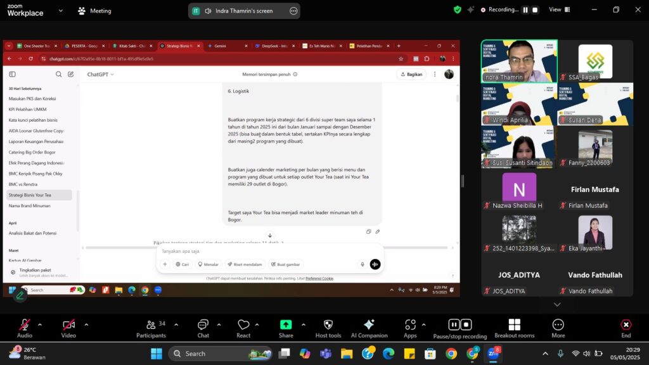Expand the Zoom Workplace dropdown

[61, 10]
